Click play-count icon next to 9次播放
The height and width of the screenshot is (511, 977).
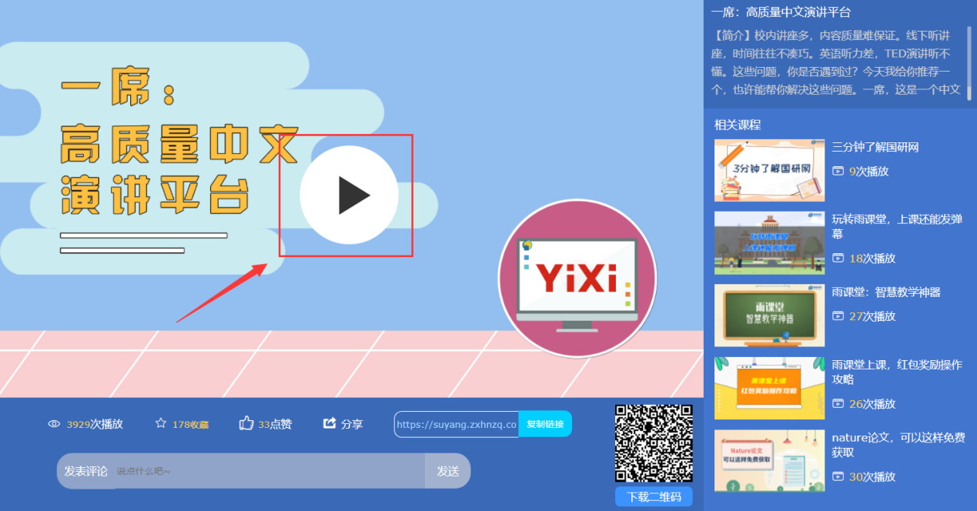(x=838, y=172)
